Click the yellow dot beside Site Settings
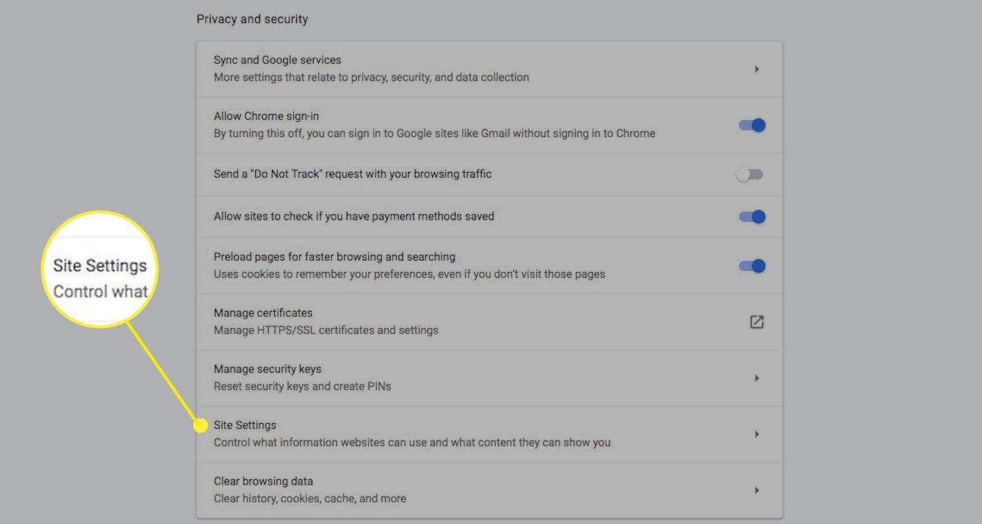Image resolution: width=982 pixels, height=524 pixels. pyautogui.click(x=201, y=426)
